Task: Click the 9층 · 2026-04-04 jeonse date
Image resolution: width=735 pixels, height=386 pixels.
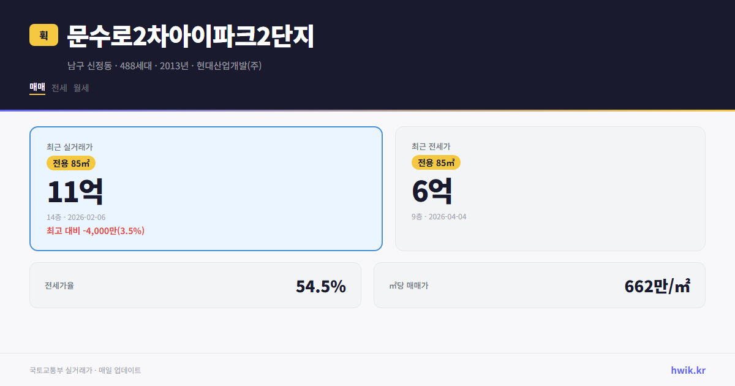Action: 440,216
